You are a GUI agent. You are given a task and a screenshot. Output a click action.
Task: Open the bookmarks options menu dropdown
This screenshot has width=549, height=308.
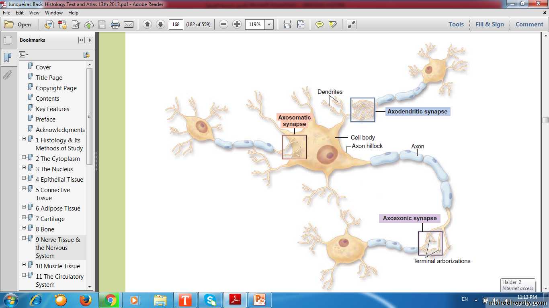(24, 55)
